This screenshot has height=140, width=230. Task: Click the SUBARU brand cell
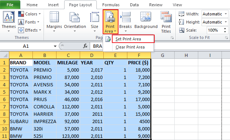tap(21, 122)
